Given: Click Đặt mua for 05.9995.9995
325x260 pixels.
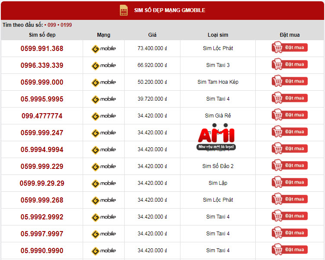Looking at the screenshot, I should 290,98.
